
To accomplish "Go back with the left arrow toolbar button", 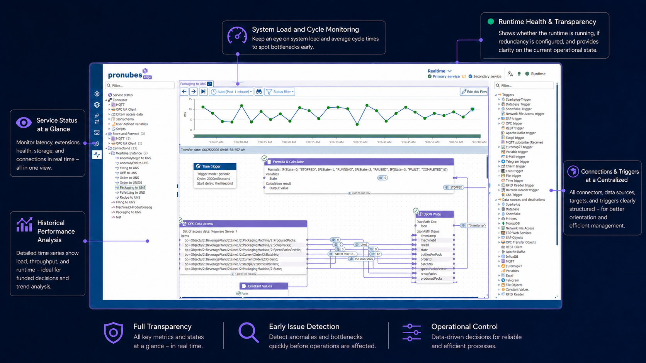I will pos(184,92).
